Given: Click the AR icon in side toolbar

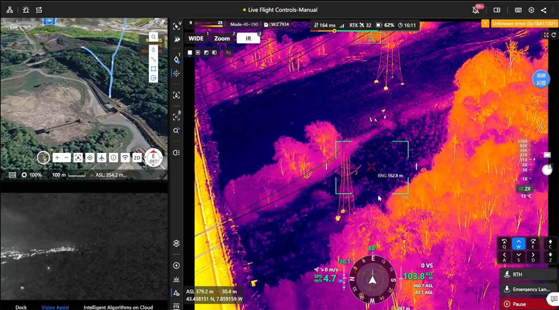Looking at the screenshot, I should click(176, 243).
